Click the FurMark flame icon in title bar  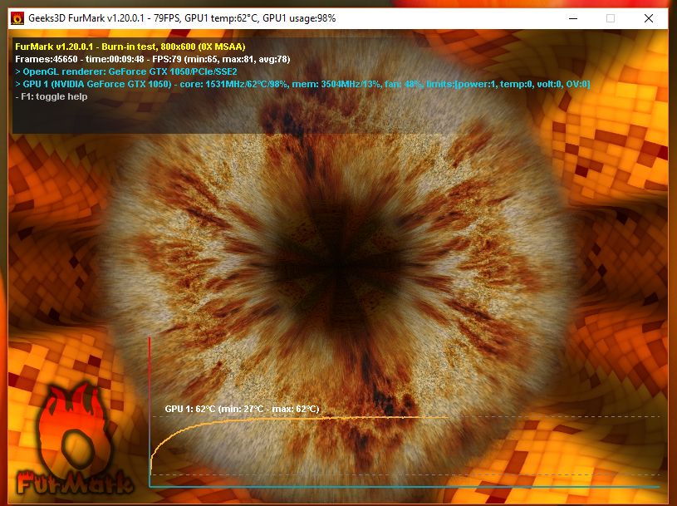click(x=17, y=18)
